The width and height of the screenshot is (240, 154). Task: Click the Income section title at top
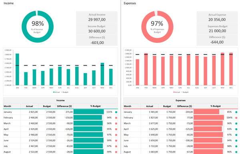[8, 3]
